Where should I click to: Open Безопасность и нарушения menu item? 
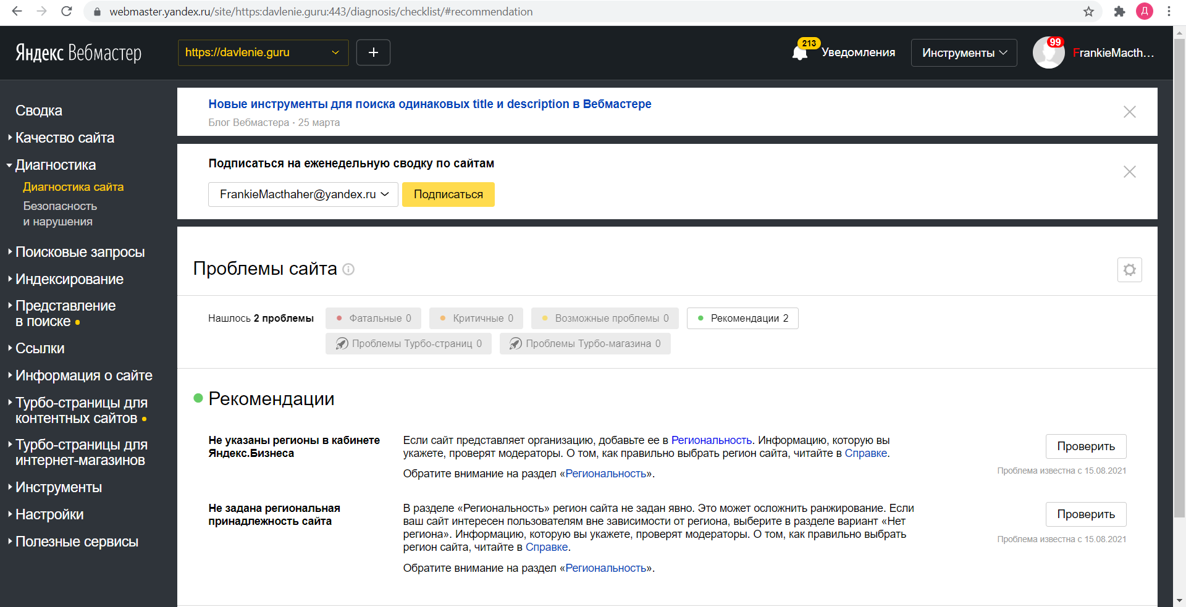coord(60,214)
